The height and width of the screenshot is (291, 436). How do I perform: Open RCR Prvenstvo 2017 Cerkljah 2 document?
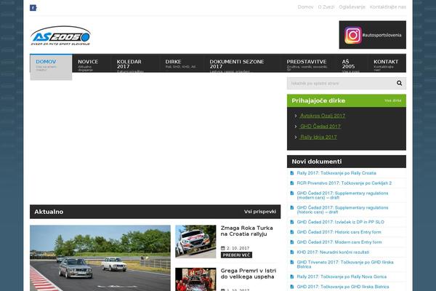point(344,183)
